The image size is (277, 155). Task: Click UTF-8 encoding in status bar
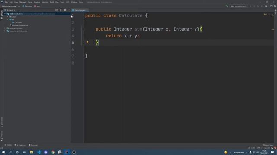pos(259,148)
